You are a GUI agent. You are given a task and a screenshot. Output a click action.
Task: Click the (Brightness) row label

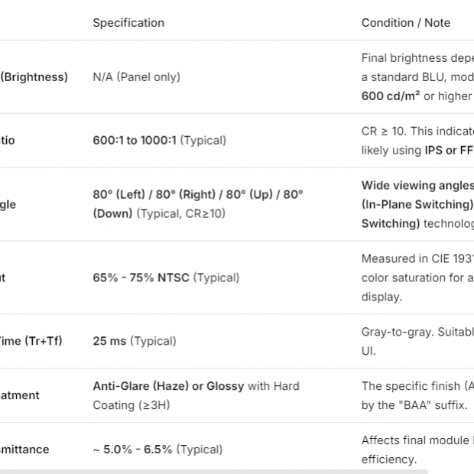(x=34, y=77)
